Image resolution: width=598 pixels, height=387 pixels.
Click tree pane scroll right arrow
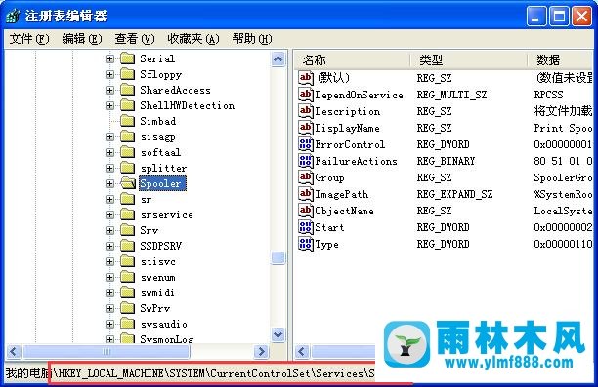[x=261, y=351]
